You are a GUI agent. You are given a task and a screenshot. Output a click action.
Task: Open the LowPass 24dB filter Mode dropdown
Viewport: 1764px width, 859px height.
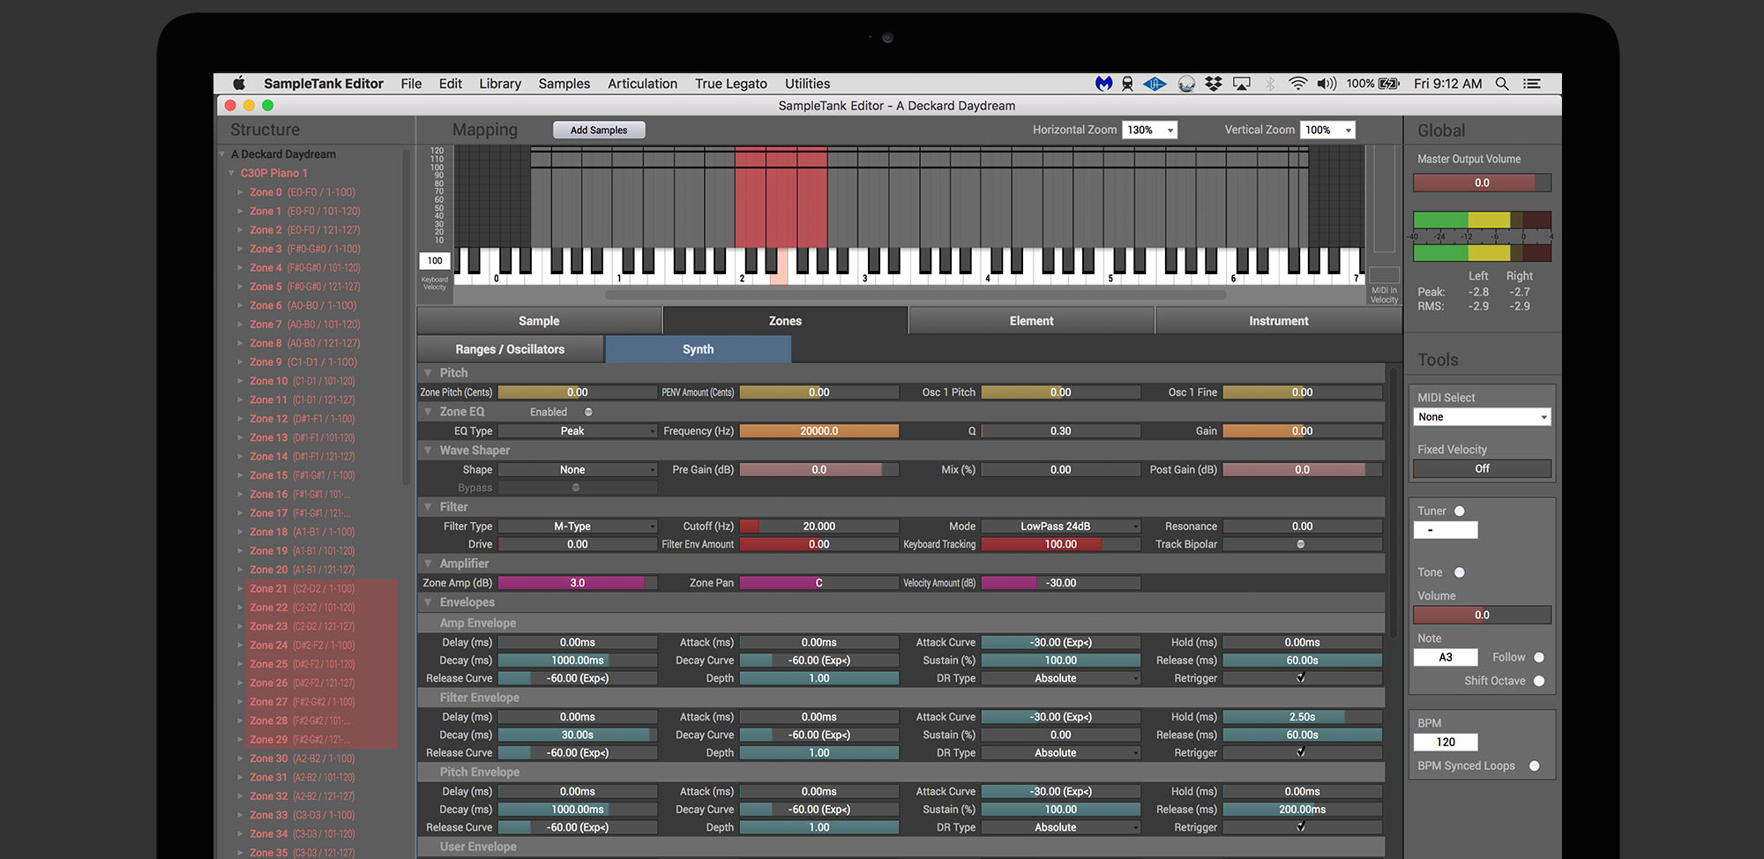click(x=1060, y=526)
